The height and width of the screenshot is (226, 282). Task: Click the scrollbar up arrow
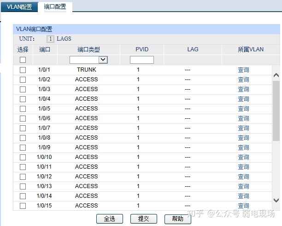click(x=276, y=75)
